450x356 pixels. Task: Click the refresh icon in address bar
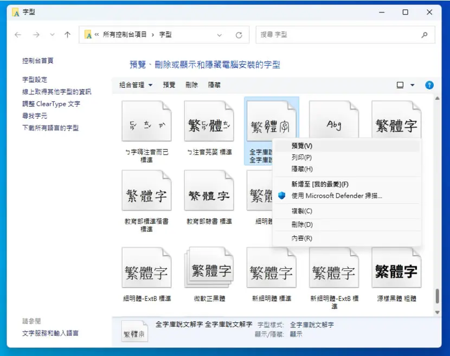[x=239, y=35]
